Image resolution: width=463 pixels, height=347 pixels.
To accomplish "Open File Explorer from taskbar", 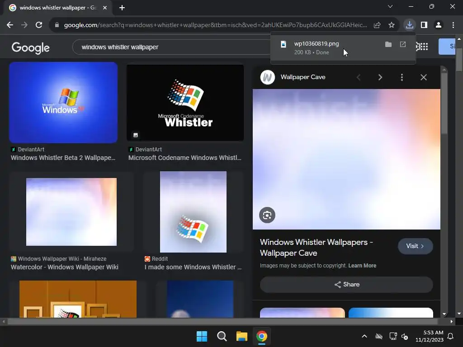I will pos(242,336).
